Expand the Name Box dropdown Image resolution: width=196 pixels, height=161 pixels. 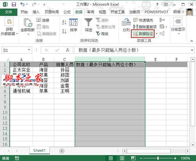(29, 50)
